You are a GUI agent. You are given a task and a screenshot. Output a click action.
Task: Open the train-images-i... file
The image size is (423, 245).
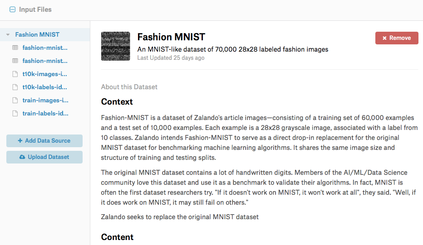click(x=45, y=101)
